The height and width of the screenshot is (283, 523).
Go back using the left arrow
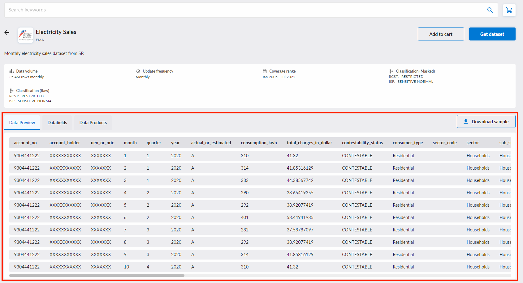coord(7,32)
